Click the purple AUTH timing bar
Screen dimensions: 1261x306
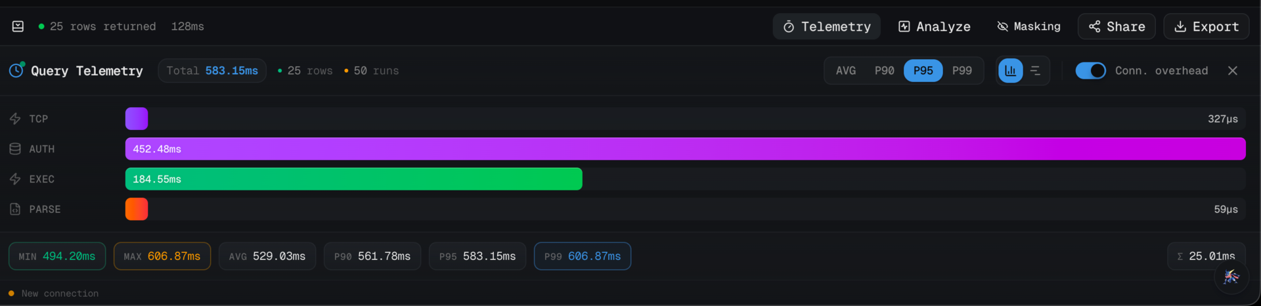(x=685, y=149)
